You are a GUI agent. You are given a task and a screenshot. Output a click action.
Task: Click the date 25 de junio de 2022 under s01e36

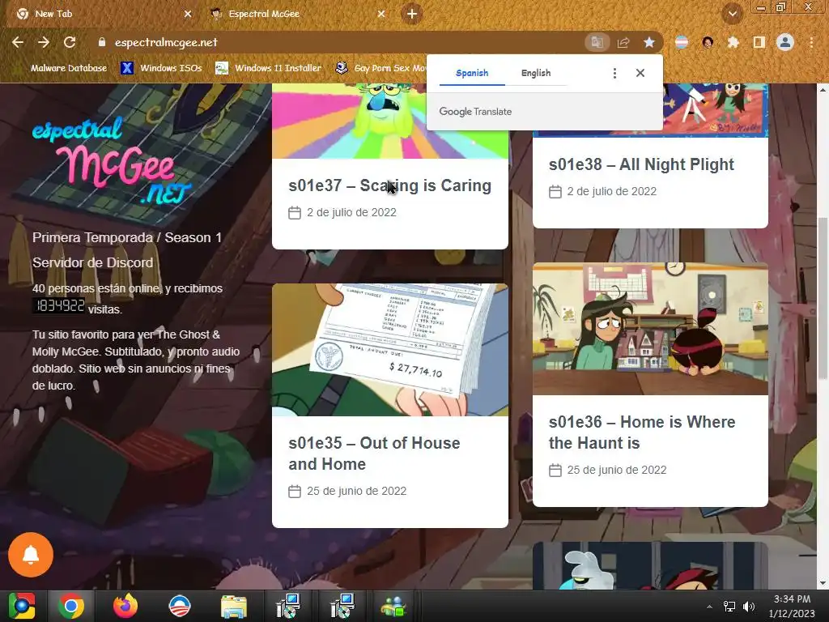tap(616, 471)
